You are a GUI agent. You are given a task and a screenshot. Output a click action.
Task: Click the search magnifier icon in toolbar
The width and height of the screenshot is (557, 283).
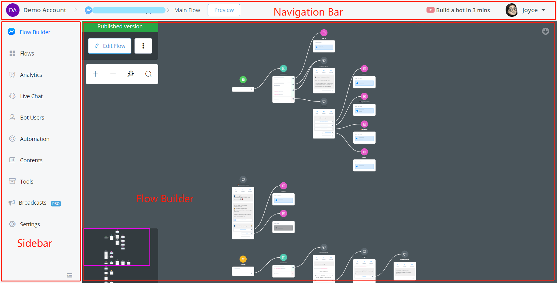pyautogui.click(x=148, y=74)
